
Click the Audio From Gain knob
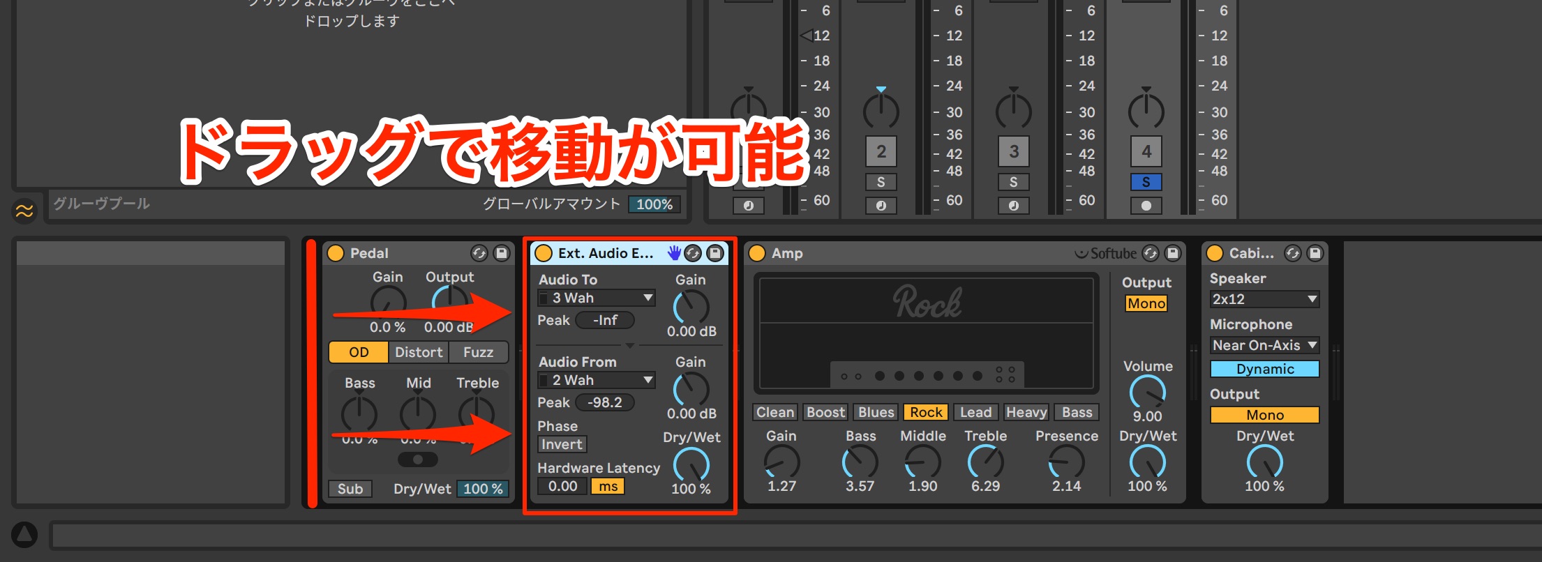pyautogui.click(x=691, y=389)
